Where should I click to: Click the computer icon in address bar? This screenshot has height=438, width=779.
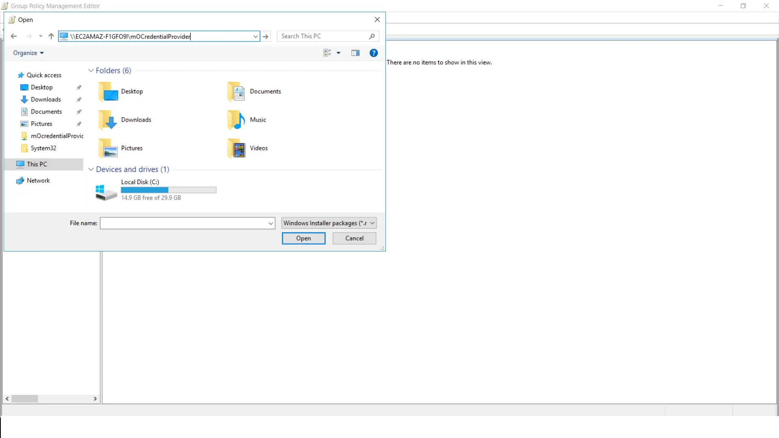pos(64,36)
